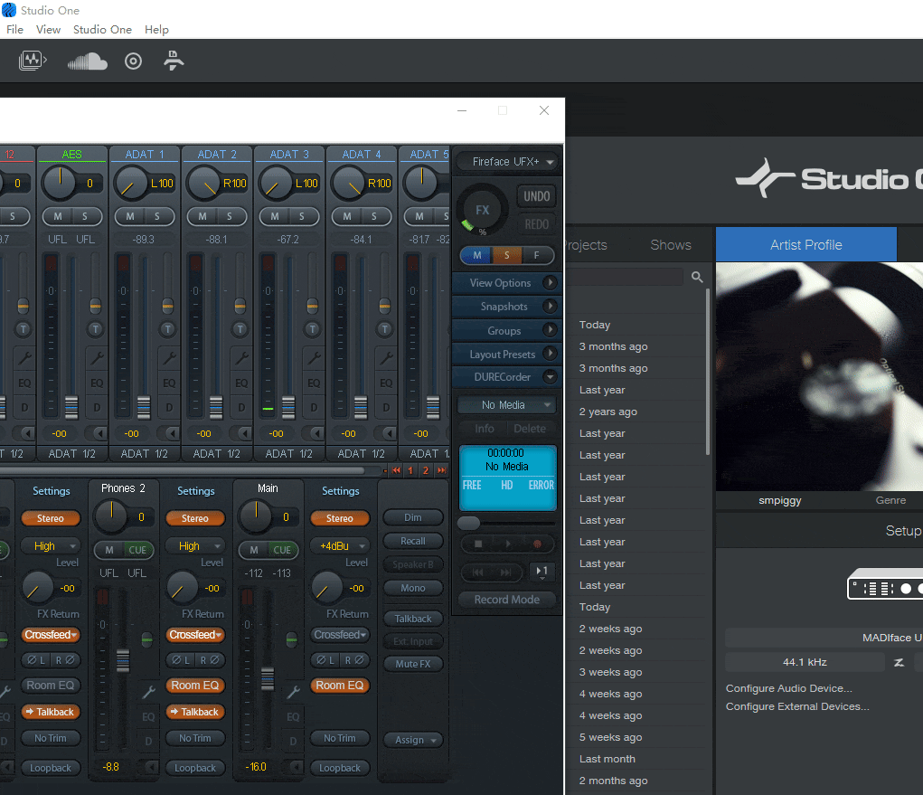
Task: Solo the ADAT 4 channel
Action: pos(373,216)
